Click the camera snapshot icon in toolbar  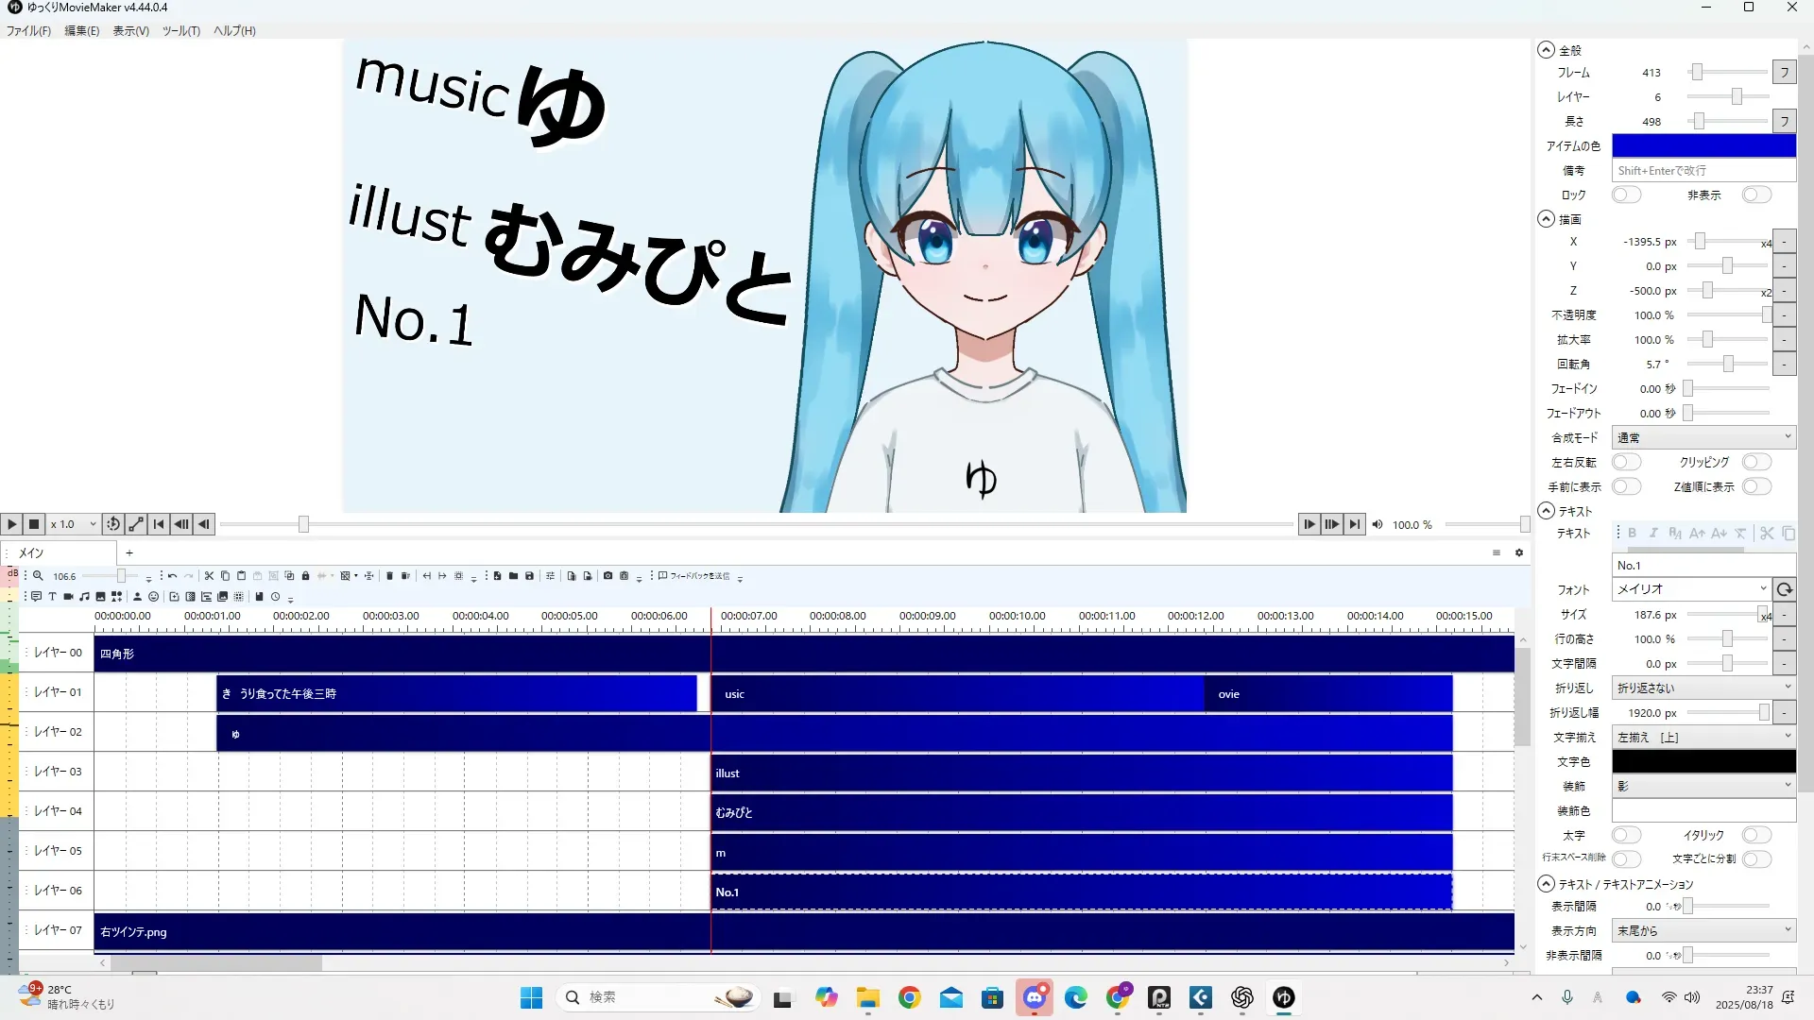pyautogui.click(x=608, y=575)
